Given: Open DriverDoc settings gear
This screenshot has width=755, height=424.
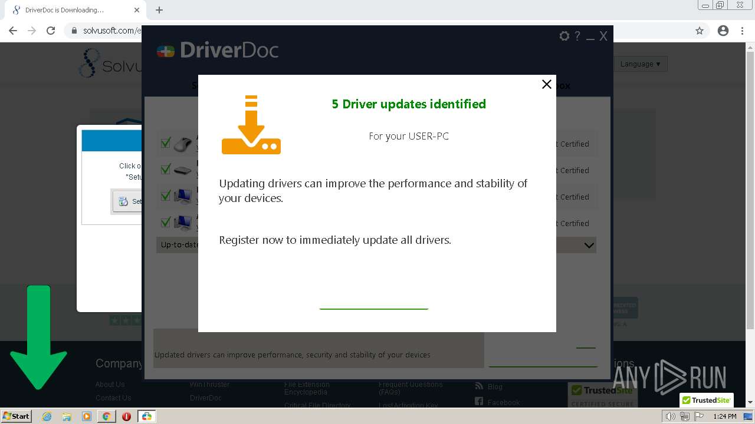Looking at the screenshot, I should pos(564,36).
